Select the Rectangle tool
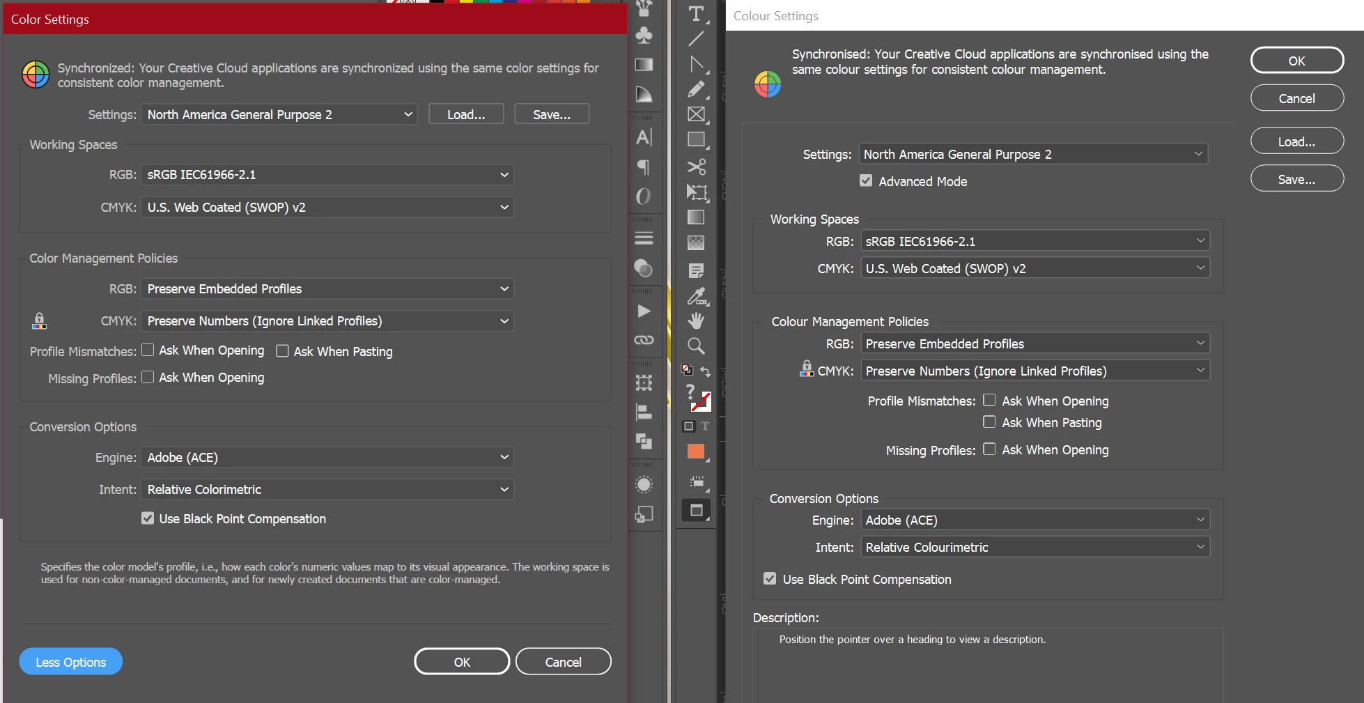The image size is (1364, 703). pos(696,139)
